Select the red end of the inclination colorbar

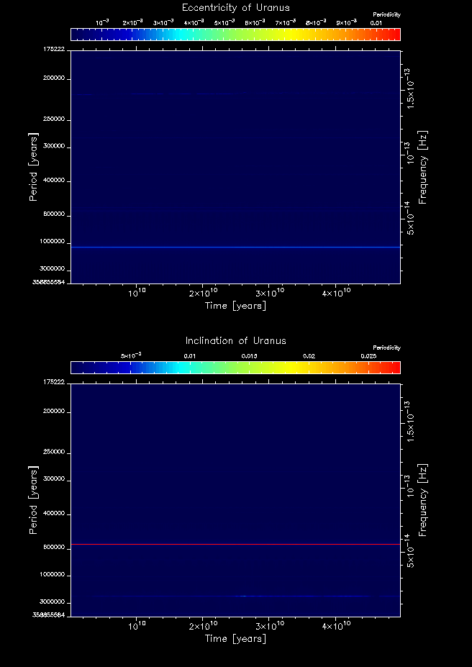[x=394, y=368]
